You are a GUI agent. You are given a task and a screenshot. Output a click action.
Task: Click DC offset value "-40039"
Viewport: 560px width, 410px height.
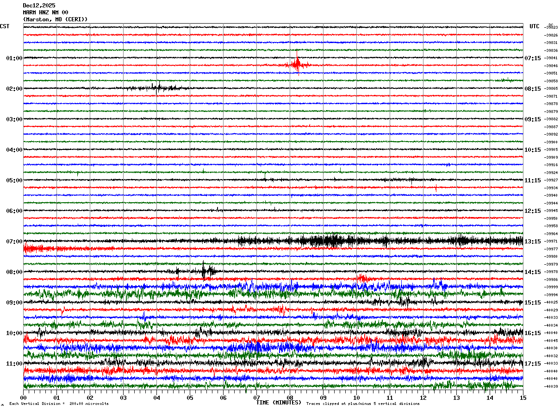click(551, 386)
